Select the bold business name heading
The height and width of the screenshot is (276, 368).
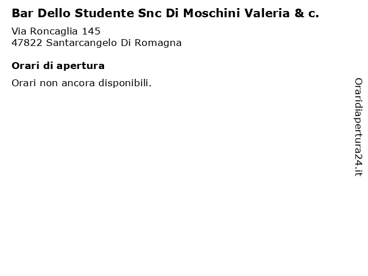click(x=166, y=13)
